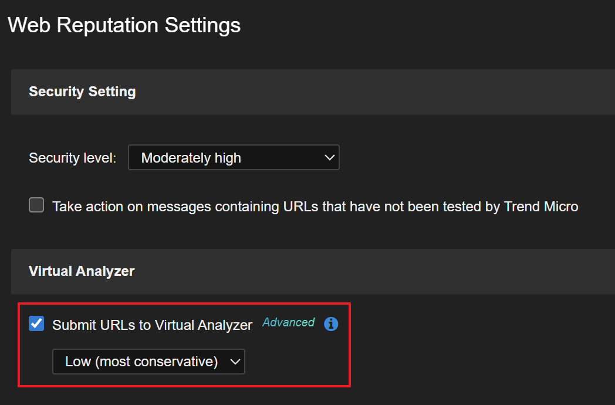Select the "Moderately high" value text
The image size is (615, 405).
tap(191, 158)
